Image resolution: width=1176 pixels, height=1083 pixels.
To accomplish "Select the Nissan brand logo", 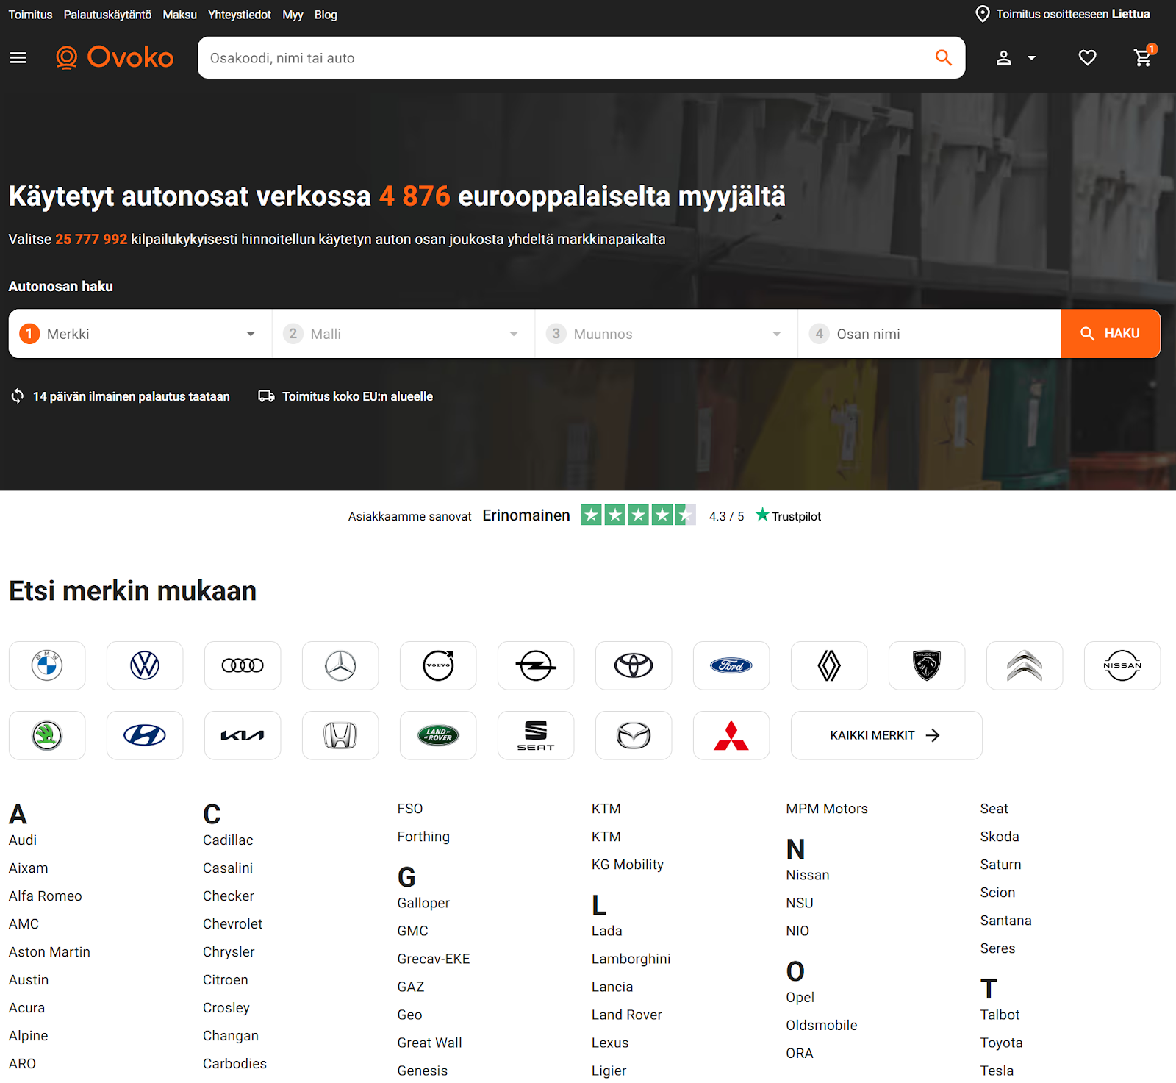I will pyautogui.click(x=1122, y=665).
